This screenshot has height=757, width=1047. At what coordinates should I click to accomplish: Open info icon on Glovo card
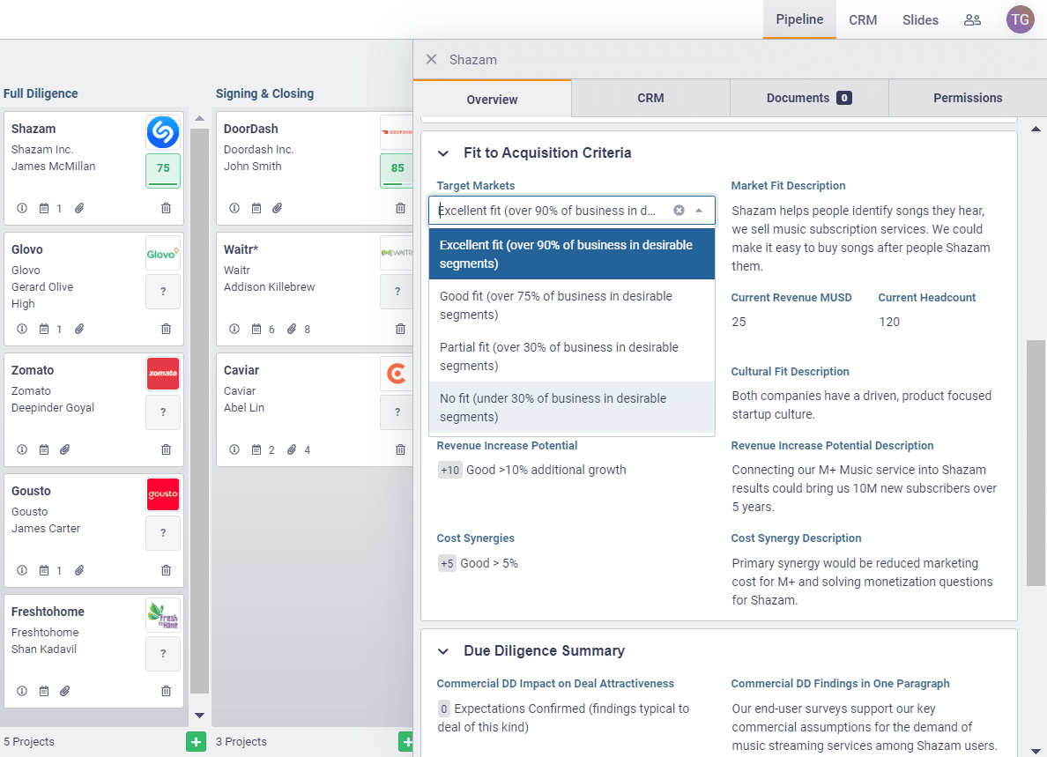pyautogui.click(x=22, y=329)
